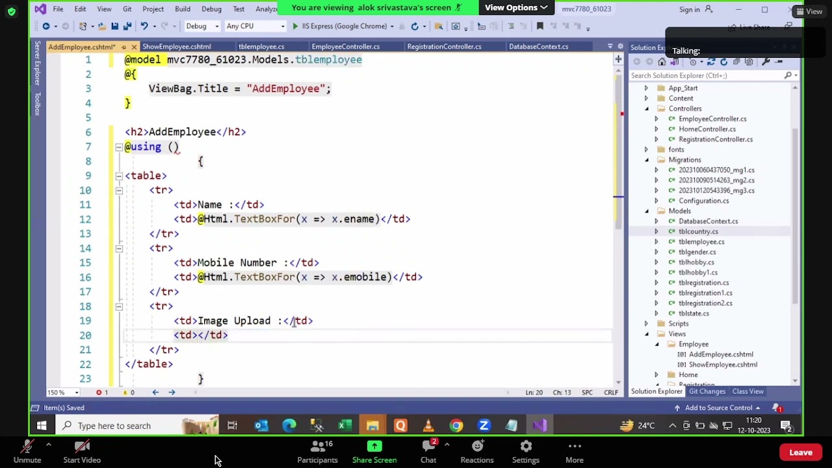Click the green Share Screen button
The width and height of the screenshot is (832, 468).
click(x=374, y=452)
